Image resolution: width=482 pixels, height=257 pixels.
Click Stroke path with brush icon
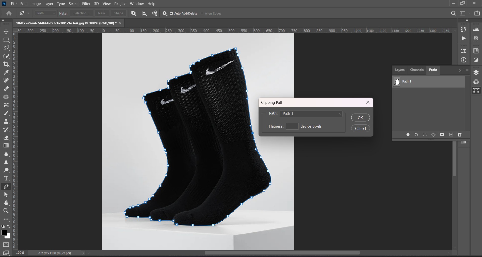(416, 135)
